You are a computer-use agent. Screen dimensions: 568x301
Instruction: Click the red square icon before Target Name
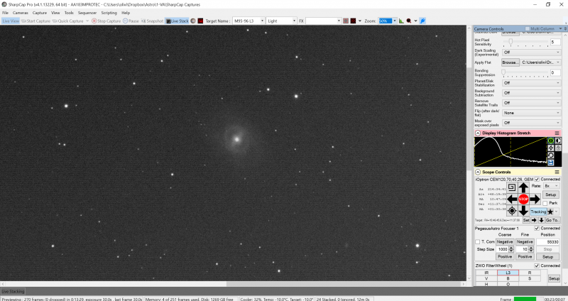200,21
